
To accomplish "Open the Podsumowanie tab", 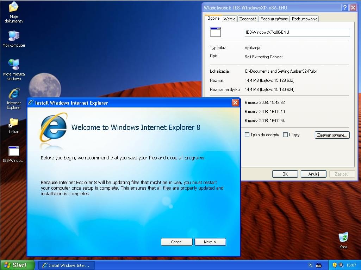I will (x=305, y=19).
